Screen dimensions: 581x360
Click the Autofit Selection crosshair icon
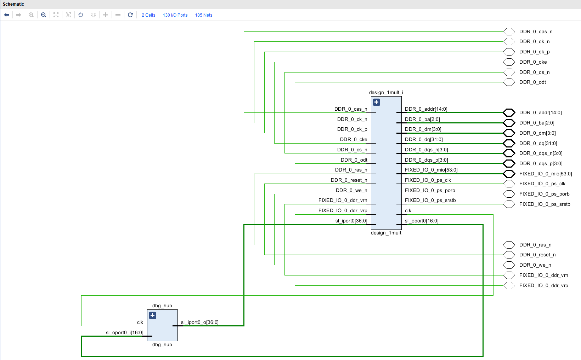81,15
